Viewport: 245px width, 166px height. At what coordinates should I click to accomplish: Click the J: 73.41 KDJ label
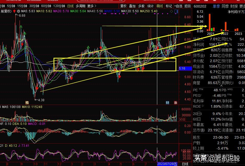(x=24, y=146)
